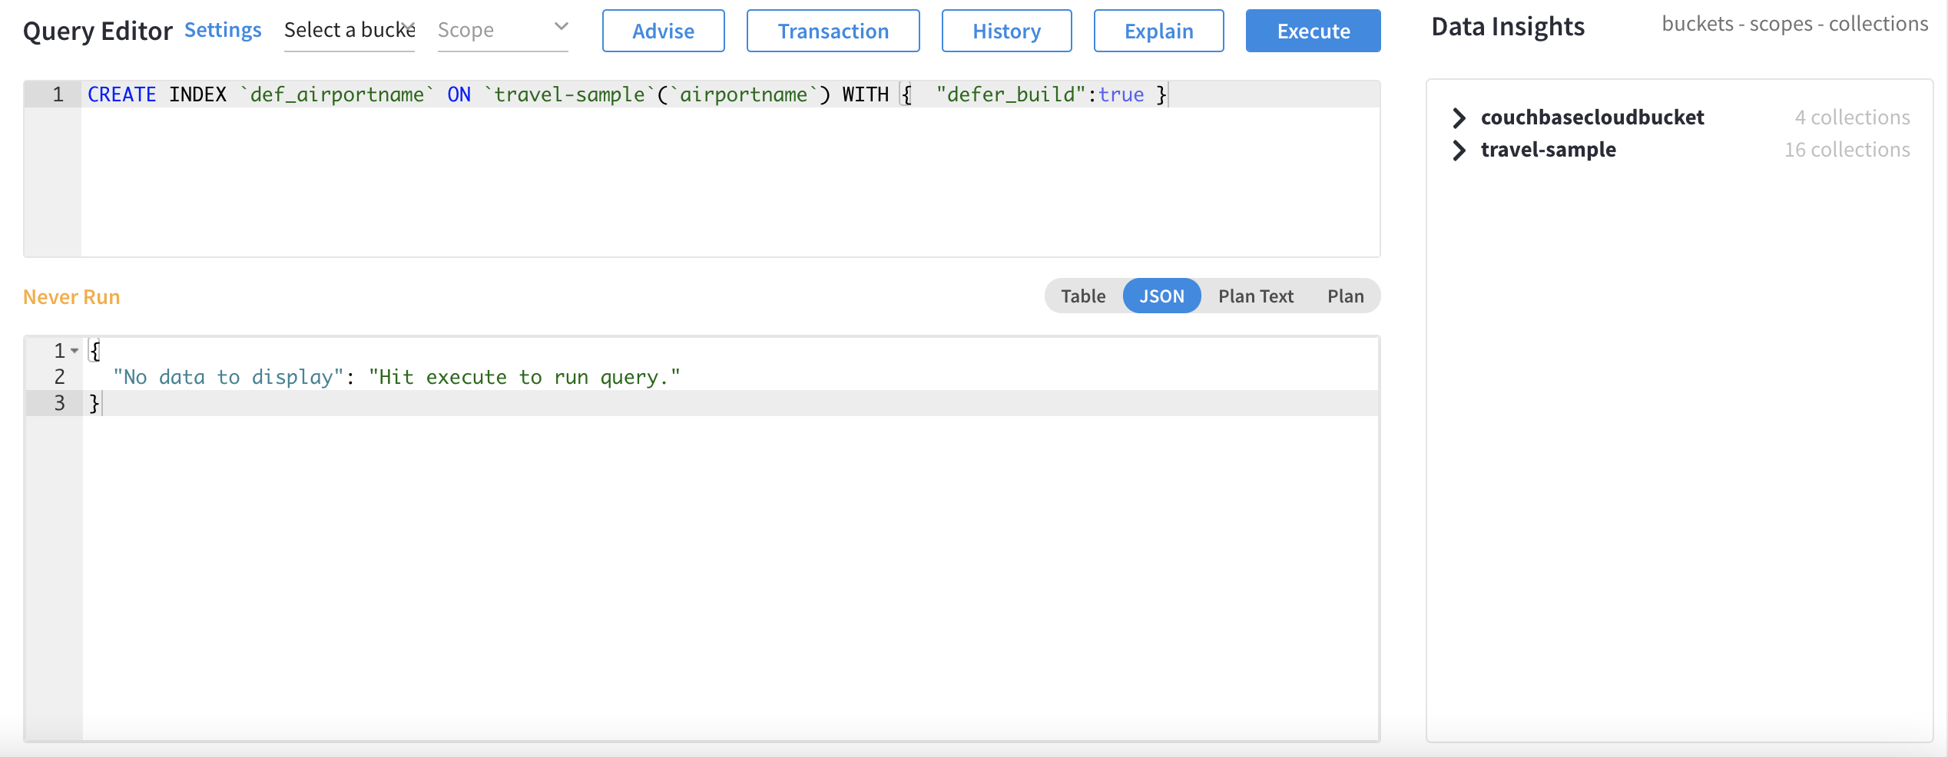Switch results to Plan Text view
1948x757 pixels.
pyautogui.click(x=1255, y=296)
